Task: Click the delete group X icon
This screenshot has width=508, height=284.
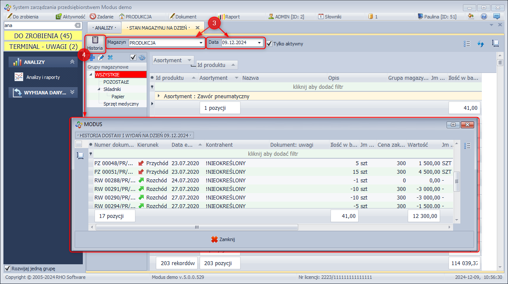Action: [x=110, y=57]
